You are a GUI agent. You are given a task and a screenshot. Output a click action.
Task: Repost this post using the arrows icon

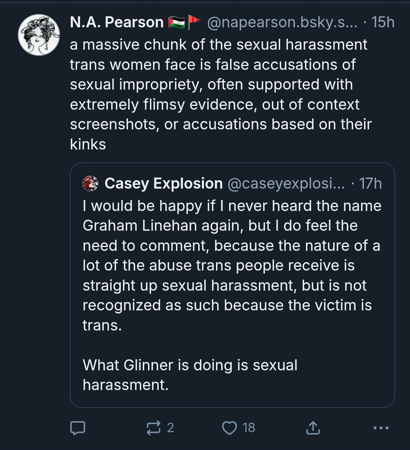point(153,428)
